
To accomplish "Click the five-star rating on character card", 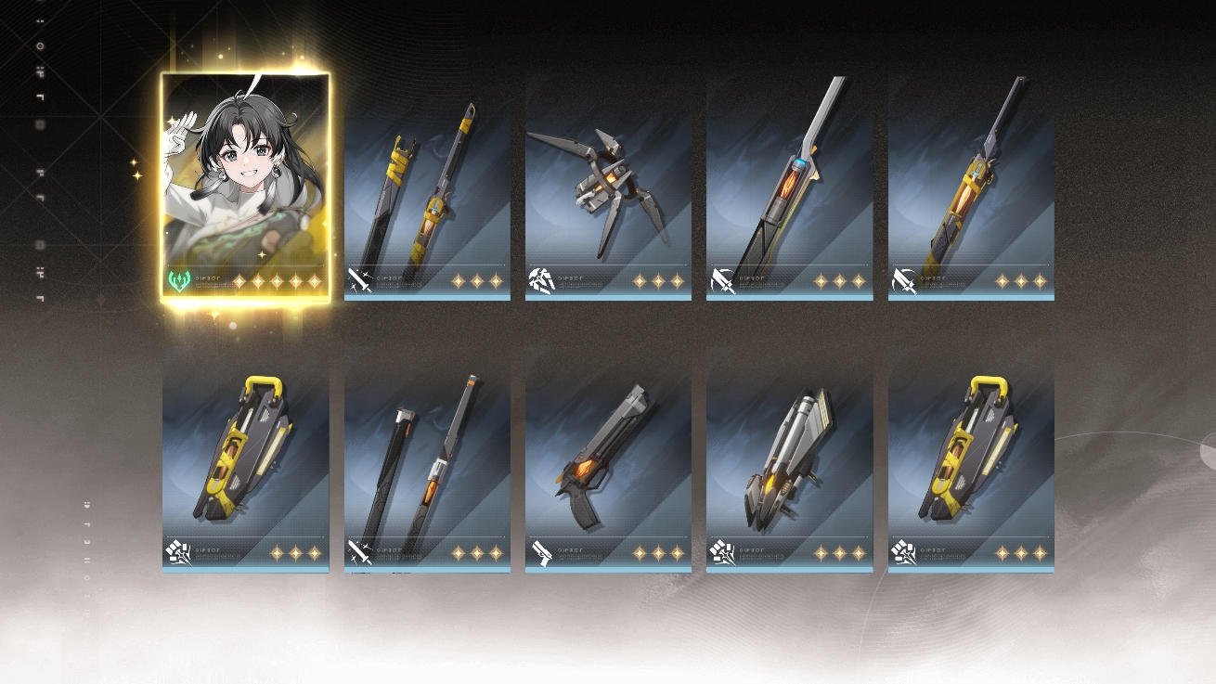I will pyautogui.click(x=277, y=281).
